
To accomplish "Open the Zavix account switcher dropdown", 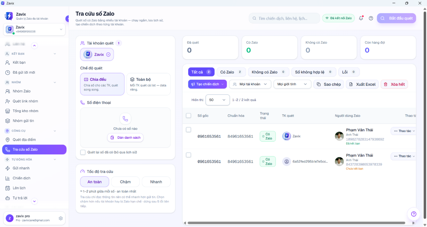I will (x=35, y=30).
